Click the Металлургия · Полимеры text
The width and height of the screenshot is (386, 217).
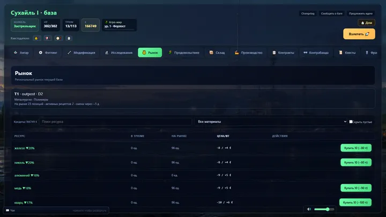(31, 100)
